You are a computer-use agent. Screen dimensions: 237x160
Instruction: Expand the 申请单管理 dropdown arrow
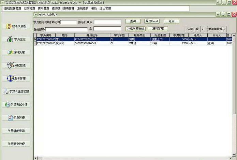pos(225,29)
